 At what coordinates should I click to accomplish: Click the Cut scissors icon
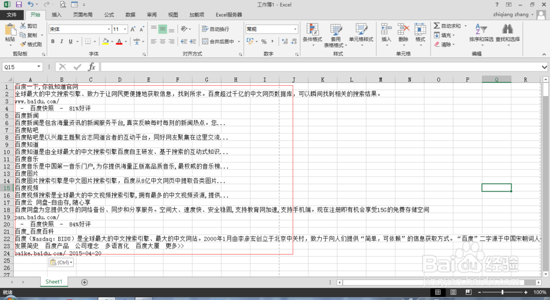coord(23,26)
